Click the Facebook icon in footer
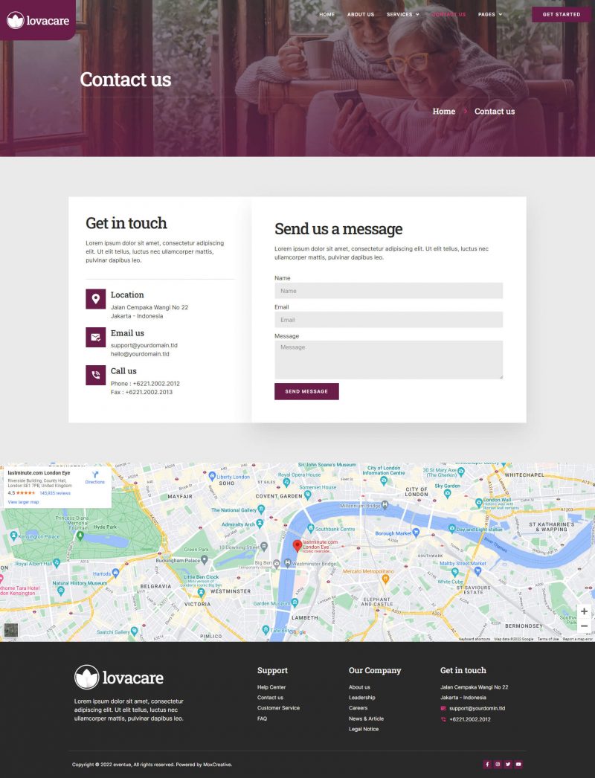Viewport: 595px width, 778px height. click(487, 764)
